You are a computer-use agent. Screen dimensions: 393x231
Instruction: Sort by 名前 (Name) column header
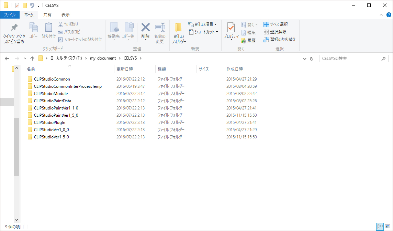pyautogui.click(x=31, y=69)
